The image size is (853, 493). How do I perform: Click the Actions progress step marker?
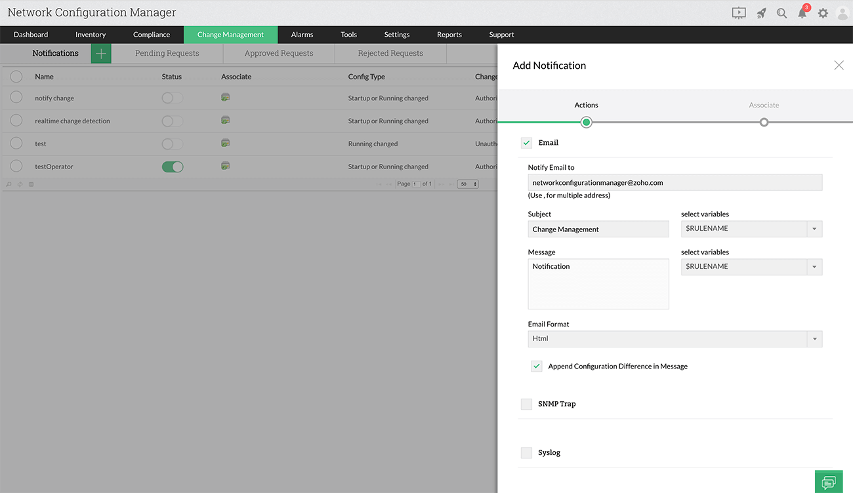click(586, 122)
